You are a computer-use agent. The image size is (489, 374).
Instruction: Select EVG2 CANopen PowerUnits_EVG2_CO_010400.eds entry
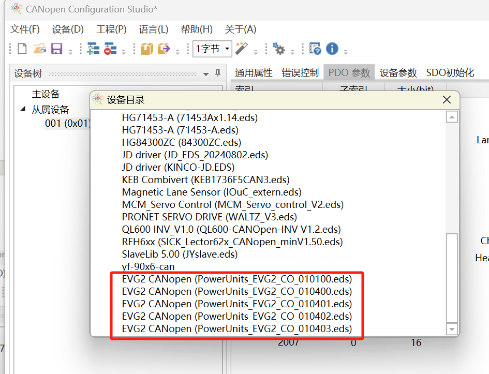tap(236, 291)
